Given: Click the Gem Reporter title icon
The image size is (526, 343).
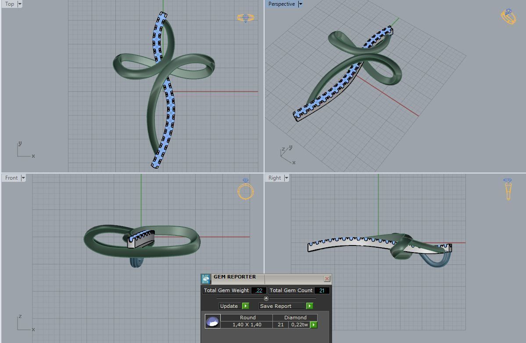Looking at the screenshot, I should (206, 279).
